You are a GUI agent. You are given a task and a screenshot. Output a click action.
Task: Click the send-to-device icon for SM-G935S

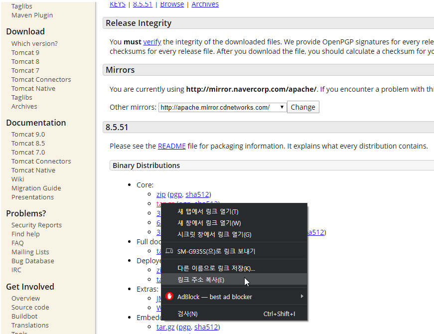click(169, 251)
